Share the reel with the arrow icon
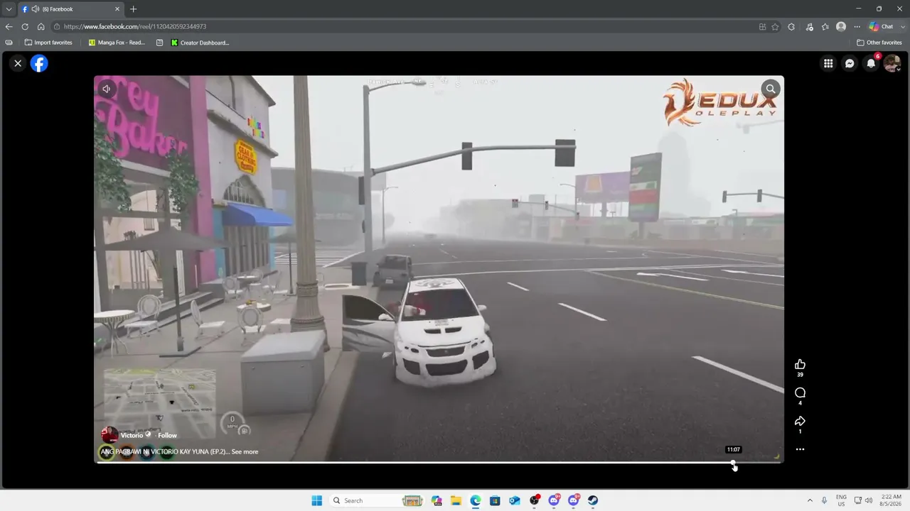910x511 pixels. click(x=800, y=421)
